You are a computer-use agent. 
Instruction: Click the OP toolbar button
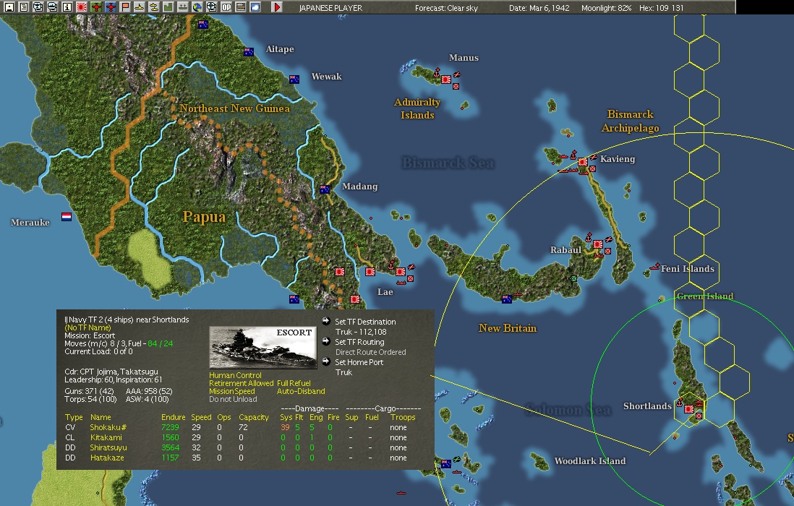pyautogui.click(x=226, y=7)
